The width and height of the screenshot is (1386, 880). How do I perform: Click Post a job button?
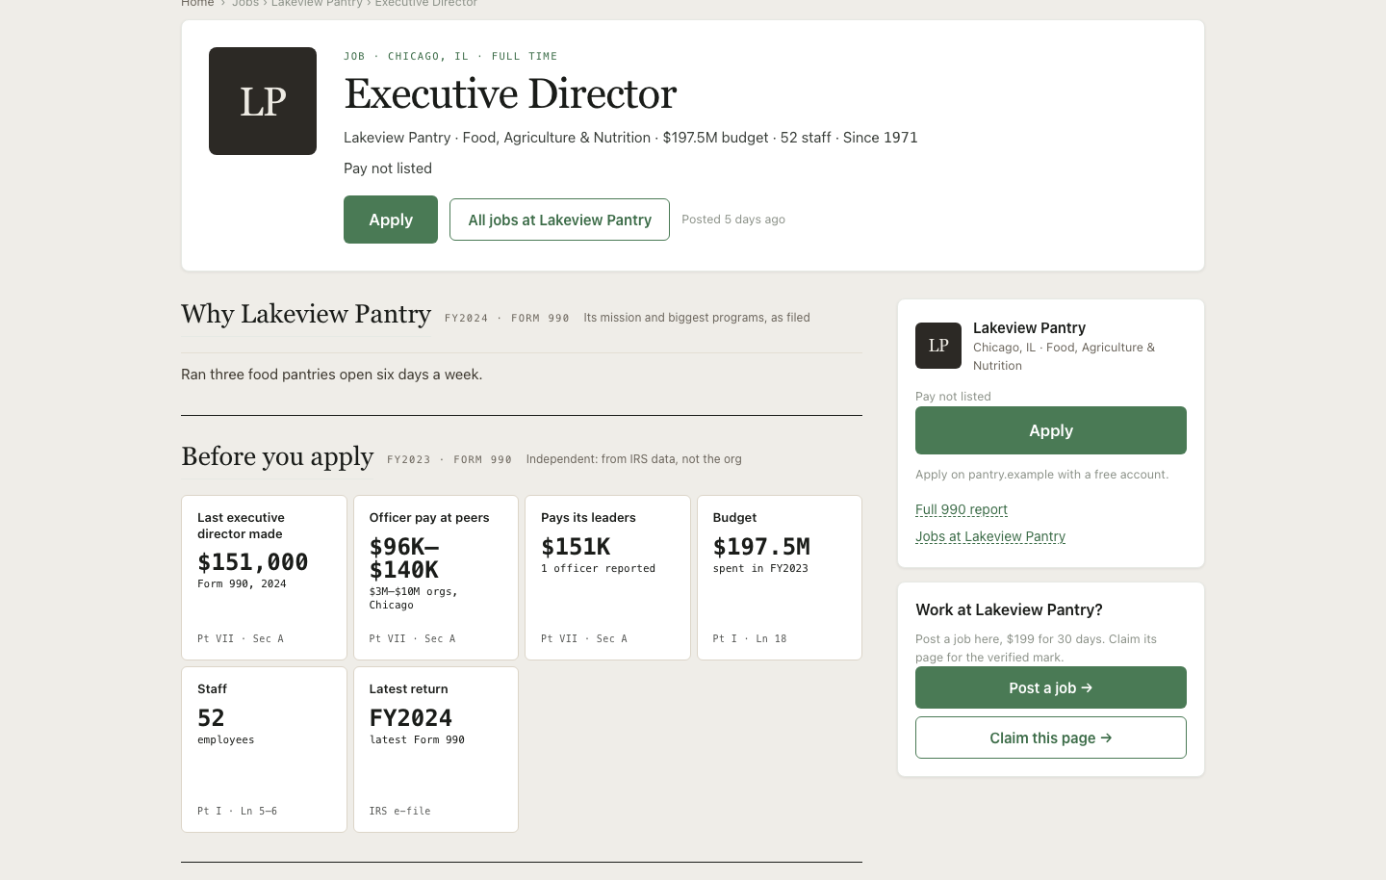click(1051, 687)
